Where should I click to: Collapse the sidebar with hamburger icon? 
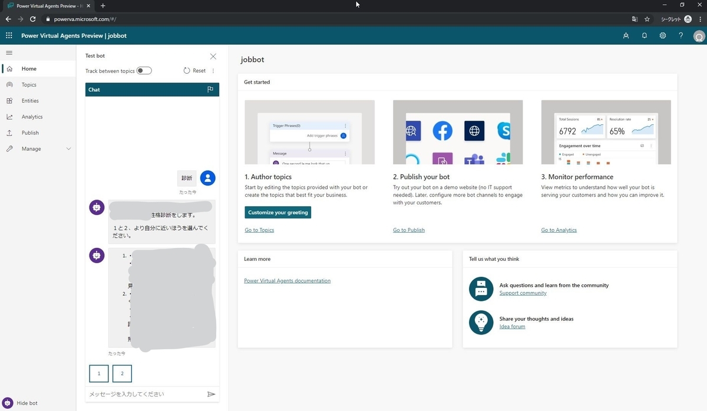pos(9,53)
